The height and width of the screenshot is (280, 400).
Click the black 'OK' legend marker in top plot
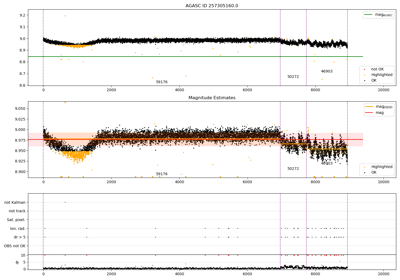pyautogui.click(x=365, y=81)
